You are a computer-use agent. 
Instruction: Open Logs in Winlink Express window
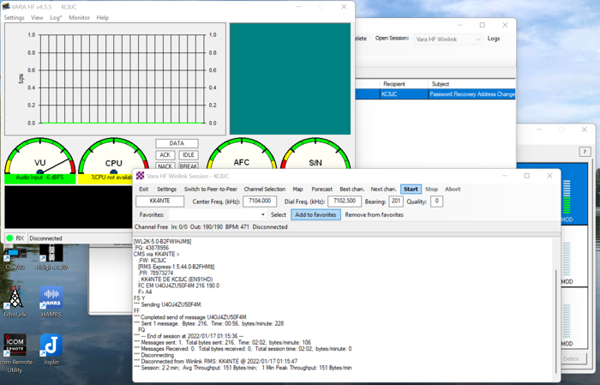(x=494, y=39)
